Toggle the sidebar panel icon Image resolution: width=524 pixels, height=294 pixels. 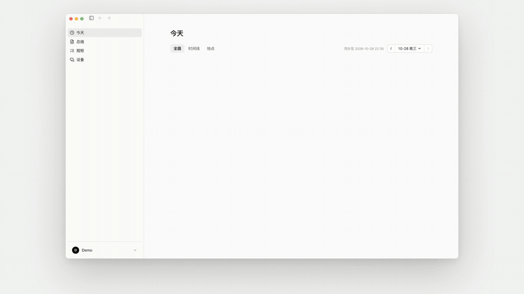(91, 18)
